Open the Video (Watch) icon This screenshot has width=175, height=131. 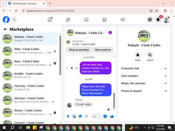pyautogui.click(x=86, y=20)
